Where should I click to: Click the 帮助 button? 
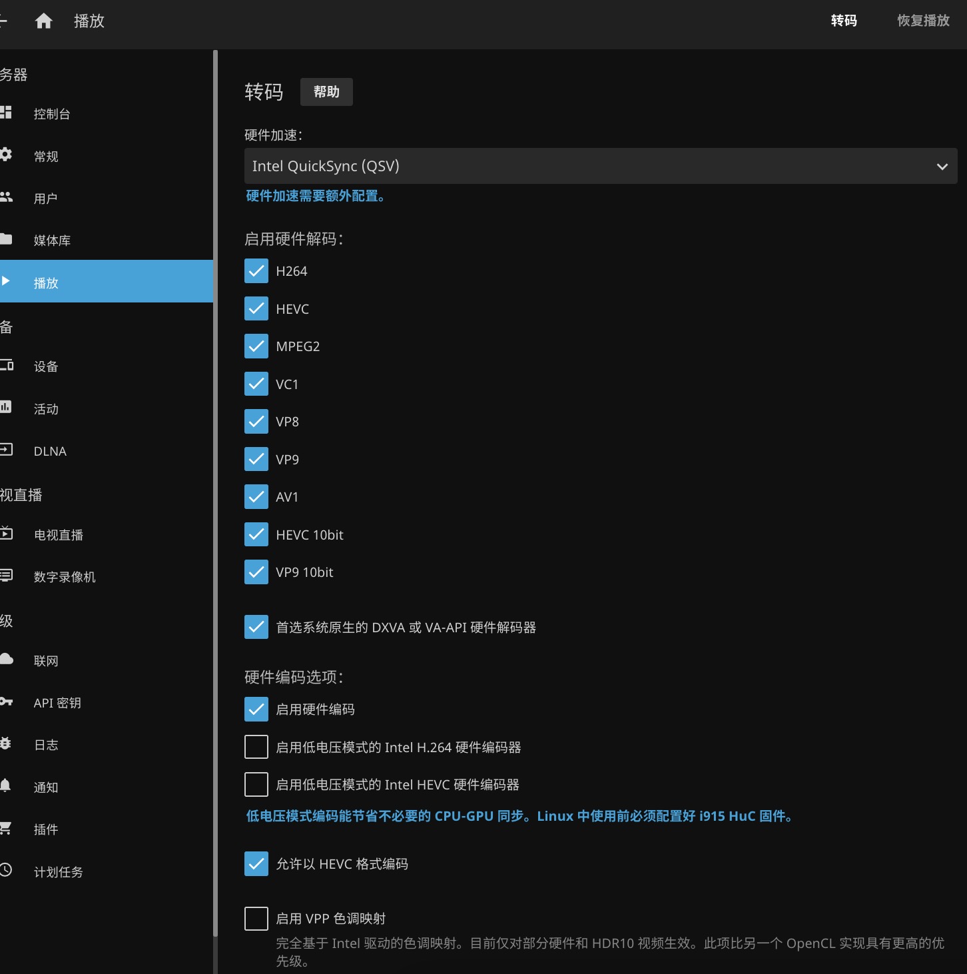326,92
